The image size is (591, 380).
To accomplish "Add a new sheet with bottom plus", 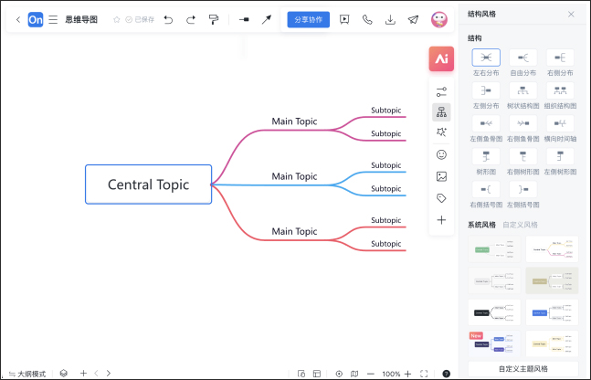I will [83, 374].
